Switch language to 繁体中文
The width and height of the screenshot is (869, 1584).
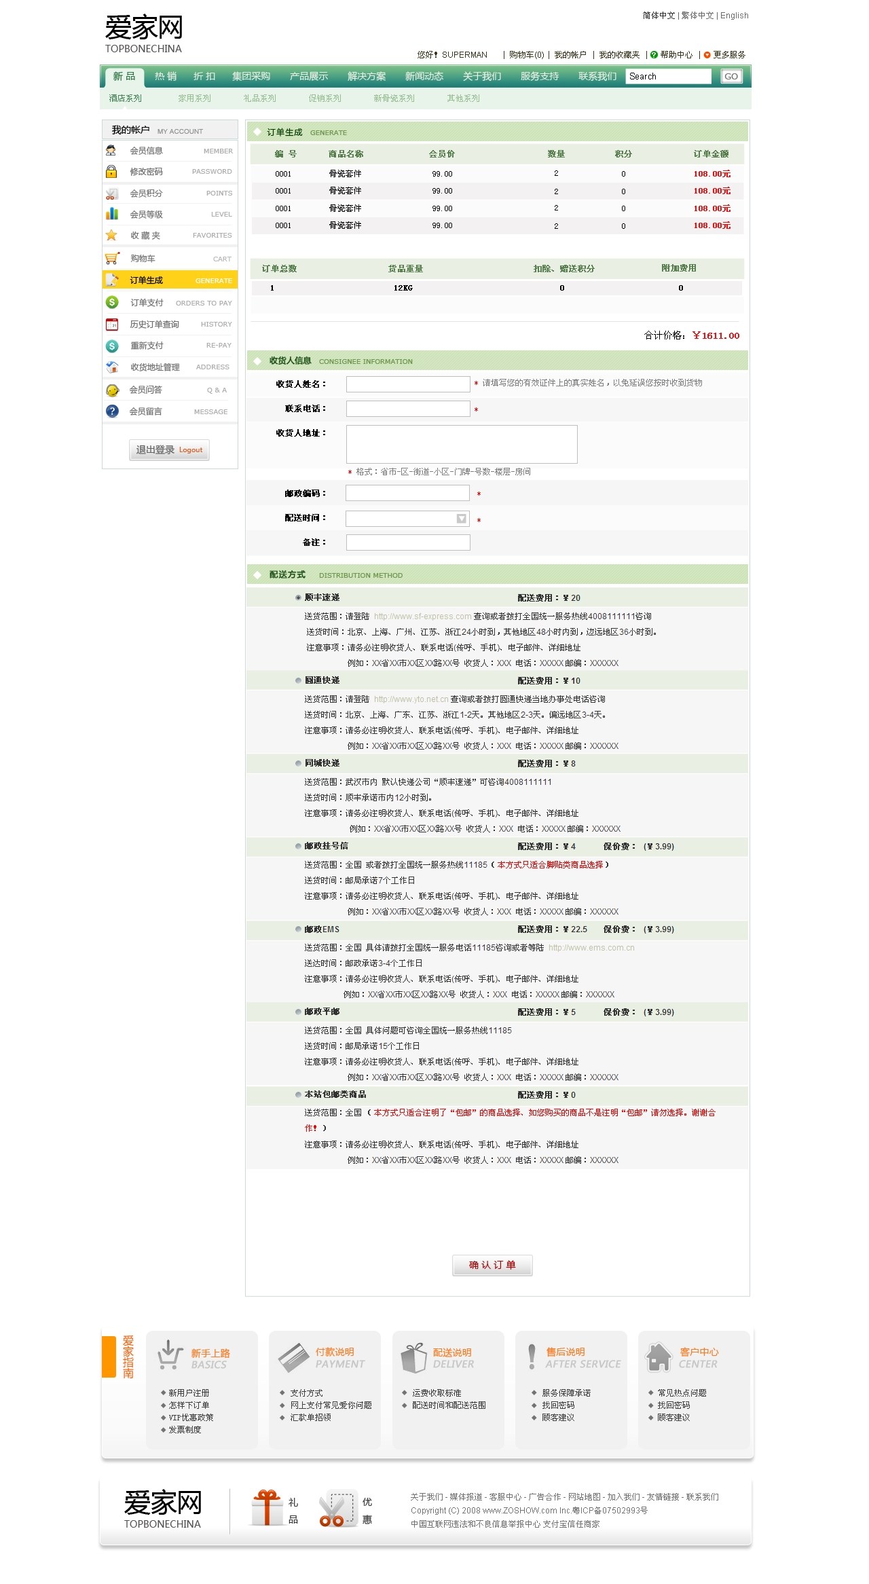click(x=697, y=16)
